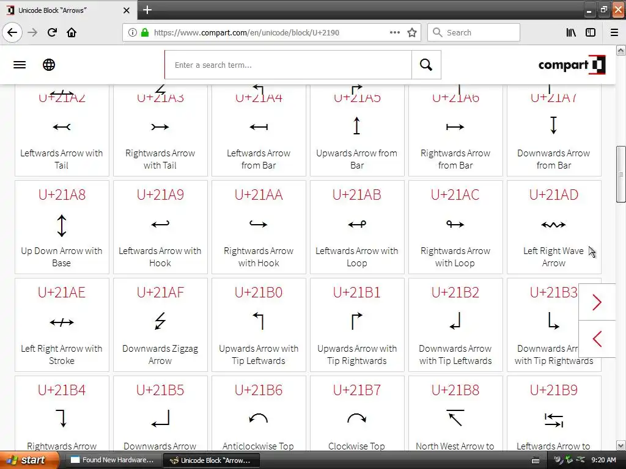Click the scrollbar down arrow
Image resolution: width=626 pixels, height=469 pixels.
coord(621,445)
